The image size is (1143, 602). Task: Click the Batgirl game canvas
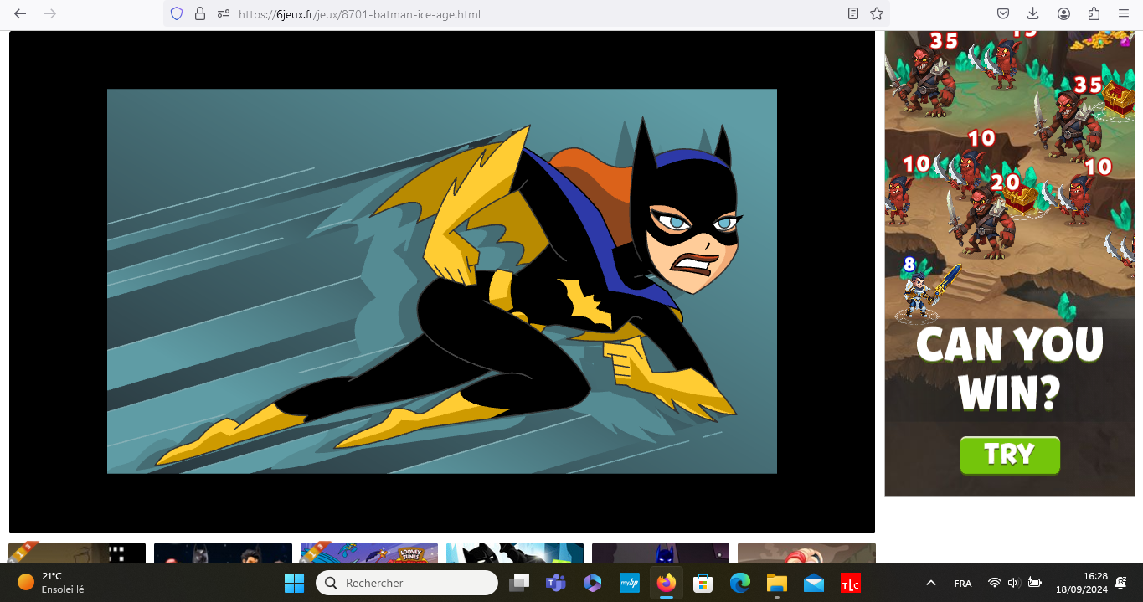point(441,281)
